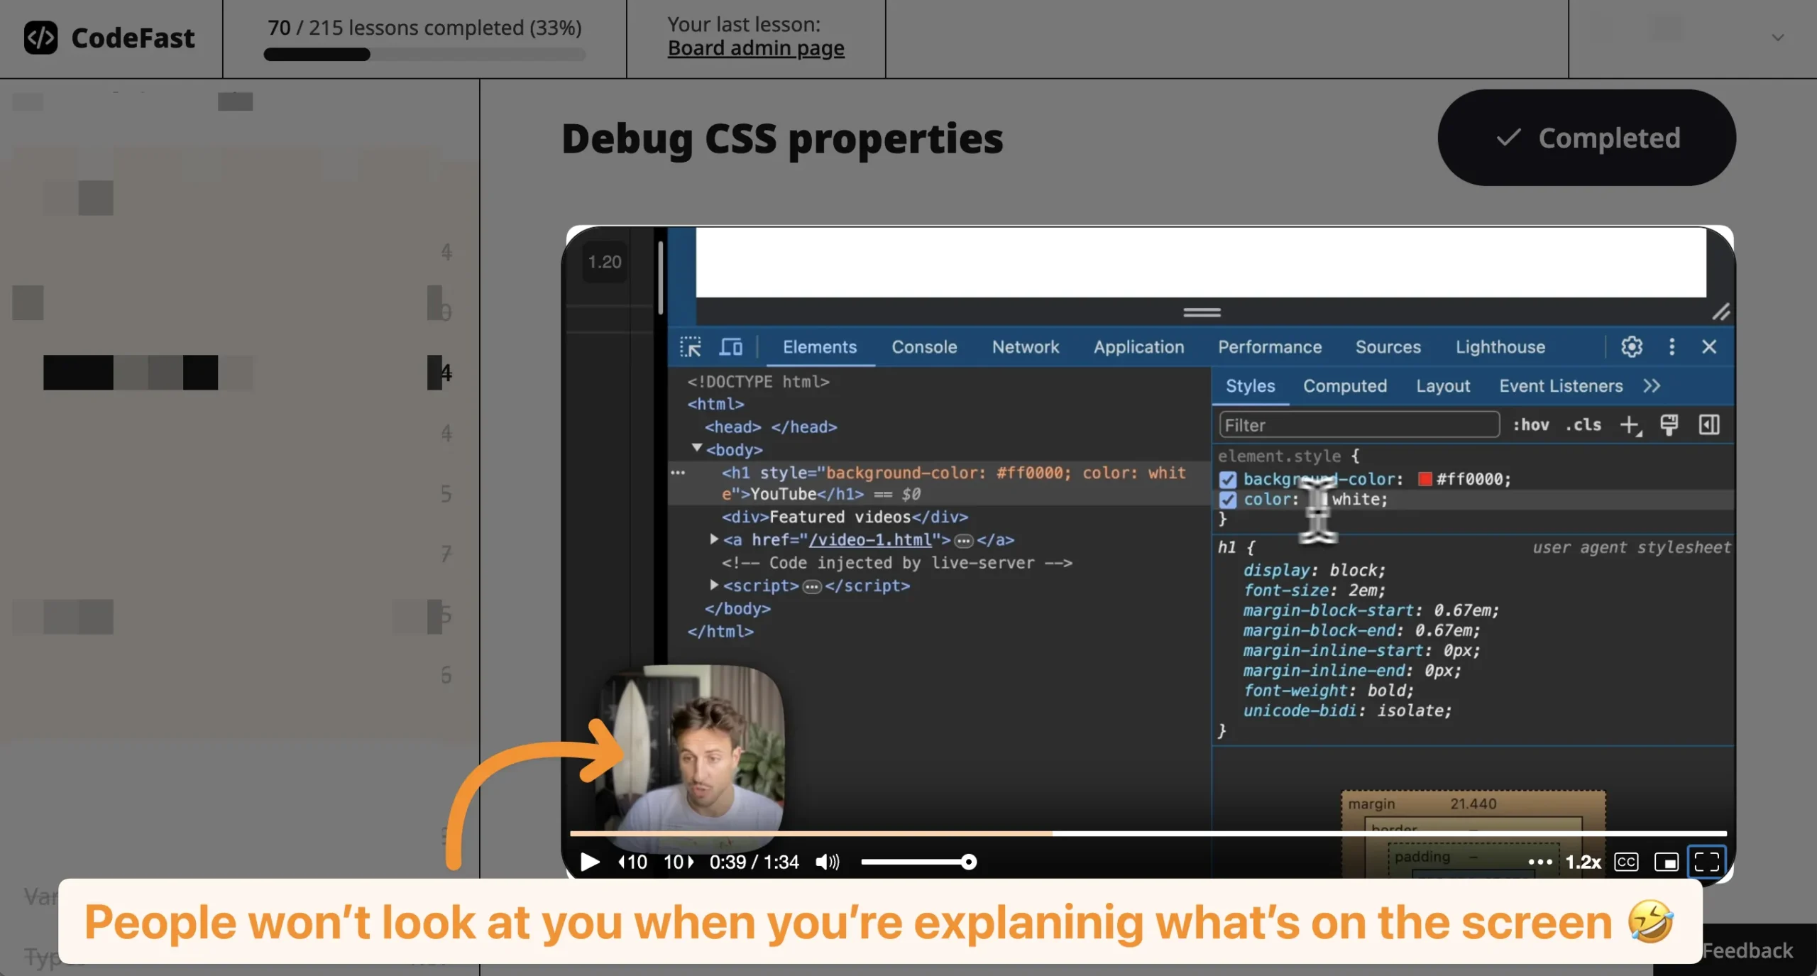Enter fullscreen video mode

(x=1706, y=862)
